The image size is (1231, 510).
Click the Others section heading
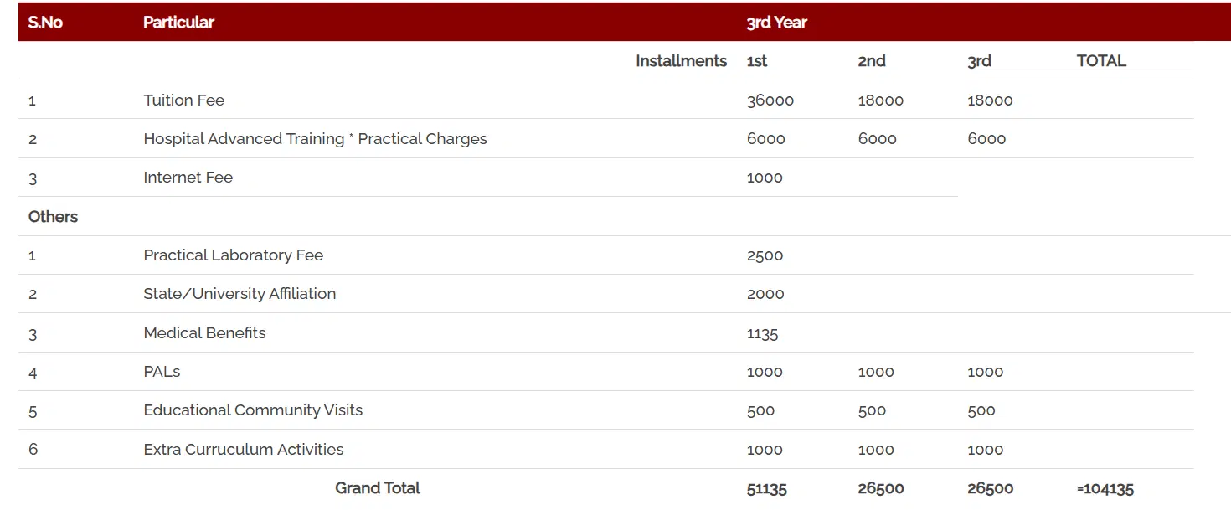click(x=53, y=217)
